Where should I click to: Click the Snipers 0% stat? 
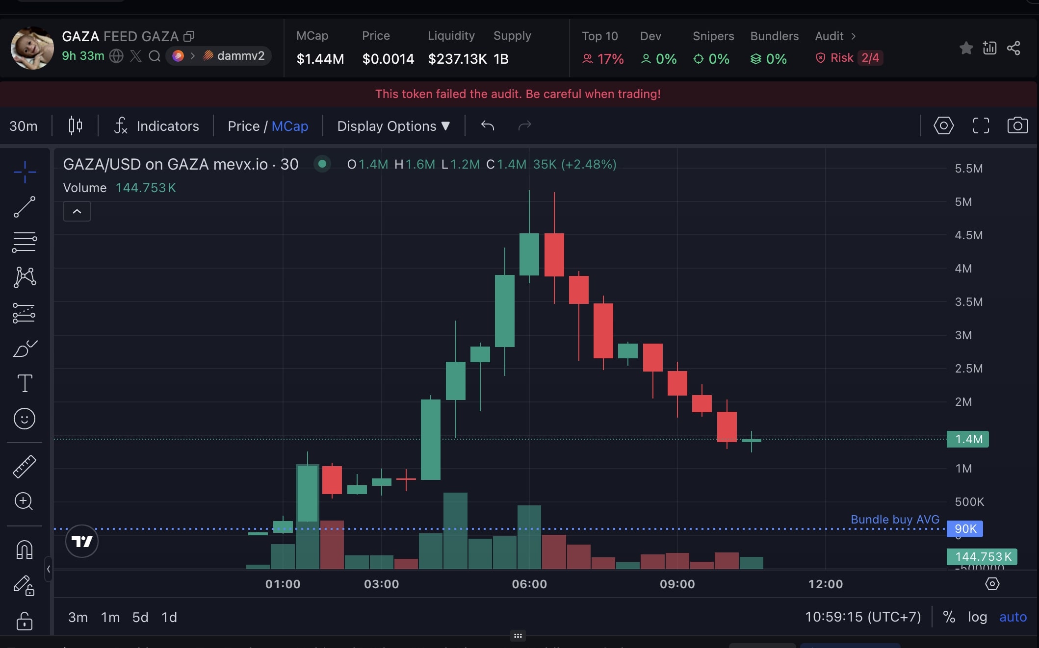click(713, 48)
